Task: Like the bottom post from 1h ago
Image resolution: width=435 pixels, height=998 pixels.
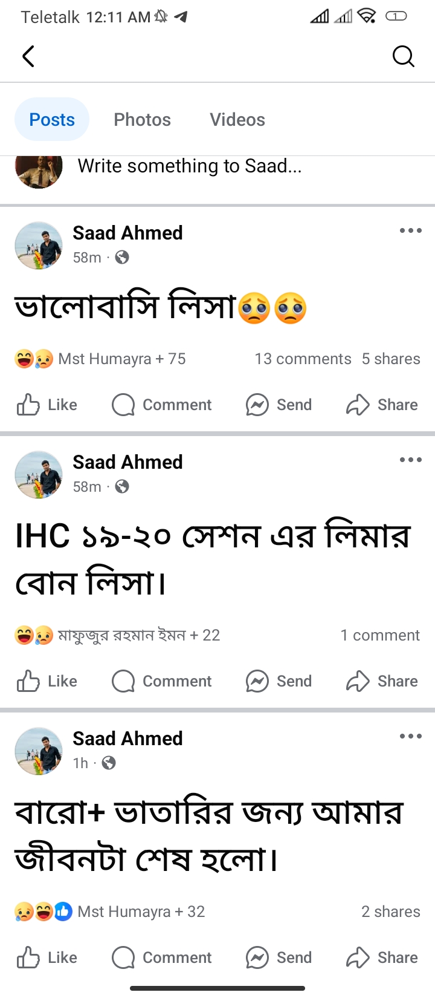Action: (x=47, y=957)
